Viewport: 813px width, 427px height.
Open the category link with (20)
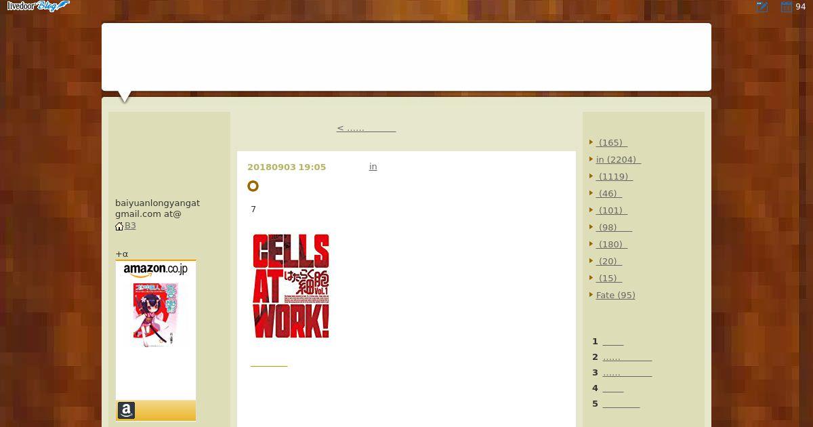coord(609,262)
